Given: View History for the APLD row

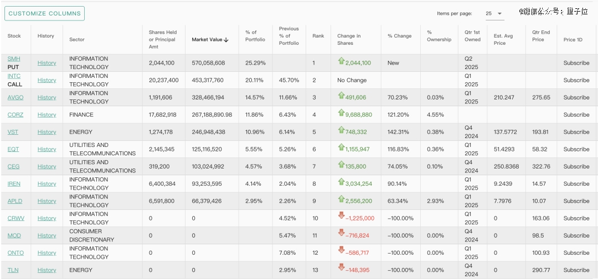Looking at the screenshot, I should [47, 201].
